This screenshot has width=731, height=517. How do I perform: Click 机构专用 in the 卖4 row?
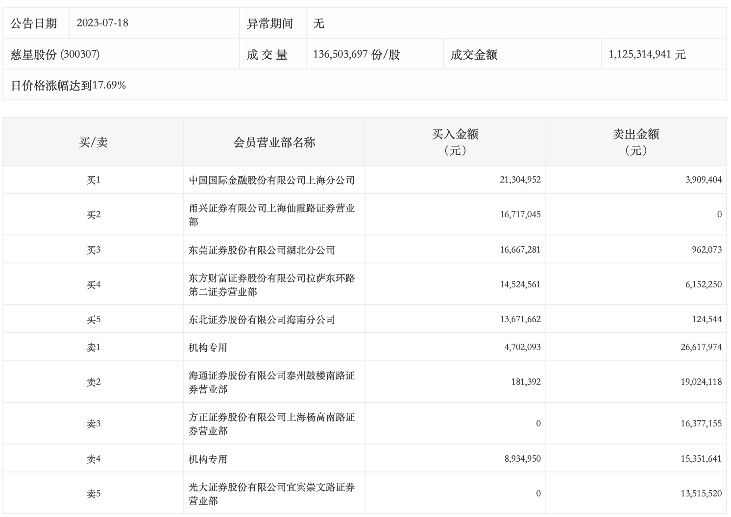tap(208, 459)
